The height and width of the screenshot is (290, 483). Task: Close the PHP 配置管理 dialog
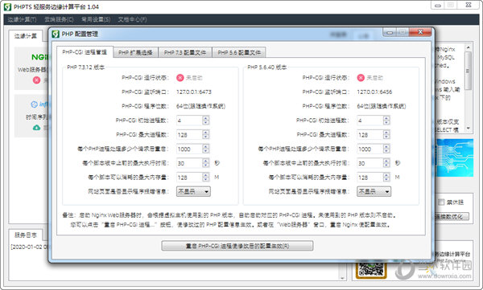tap(420, 32)
